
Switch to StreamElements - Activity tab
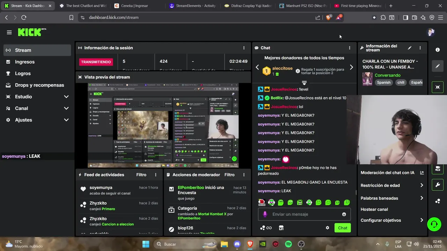pyautogui.click(x=192, y=6)
